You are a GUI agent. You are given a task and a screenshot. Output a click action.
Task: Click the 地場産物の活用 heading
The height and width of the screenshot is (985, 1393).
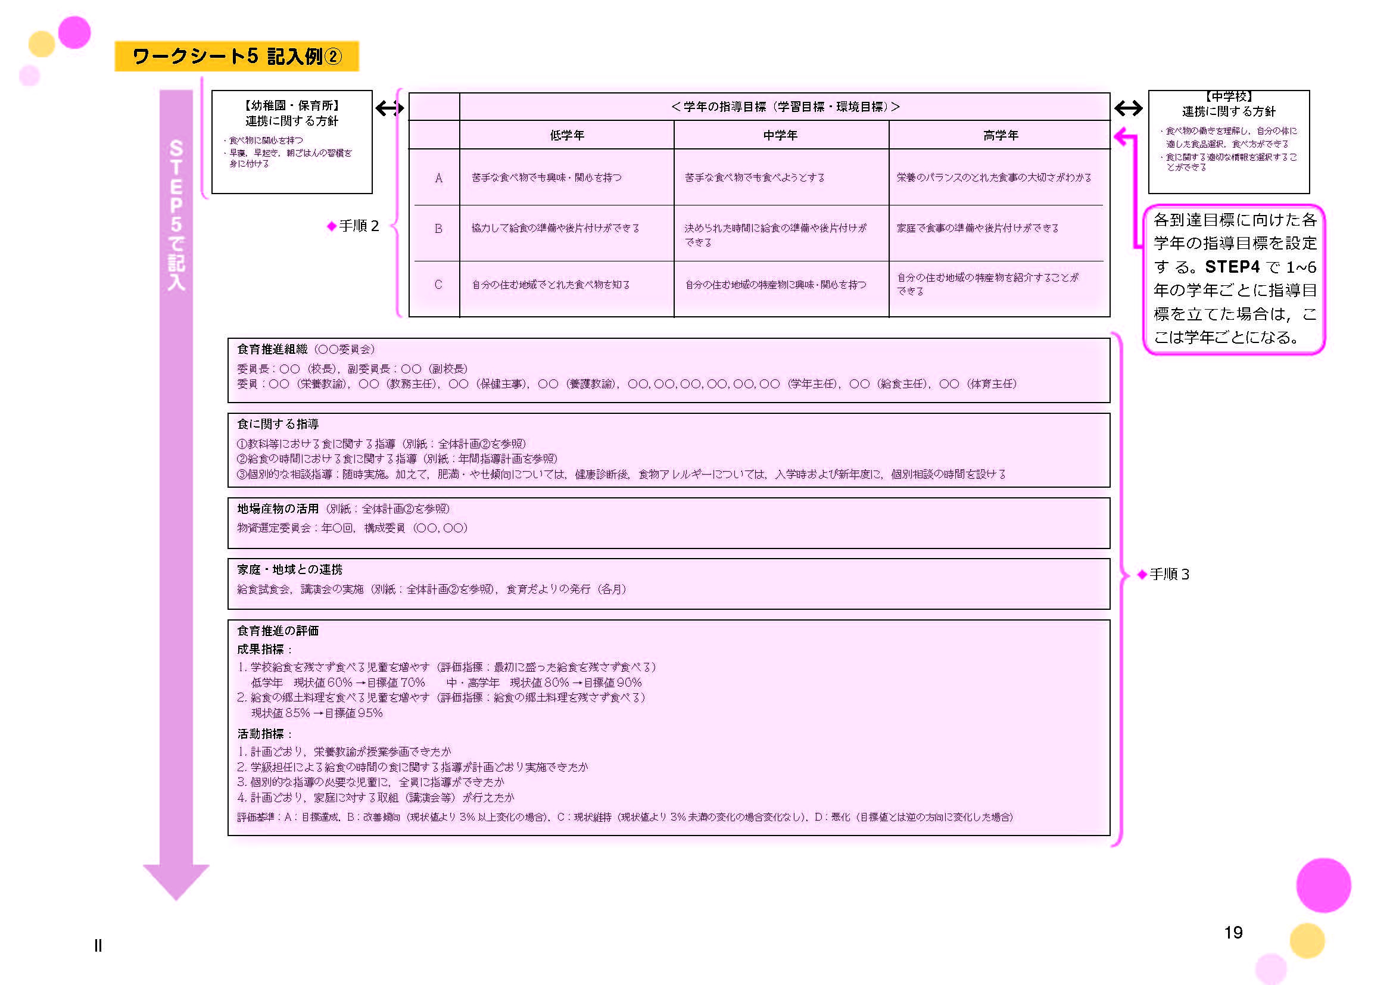[278, 509]
